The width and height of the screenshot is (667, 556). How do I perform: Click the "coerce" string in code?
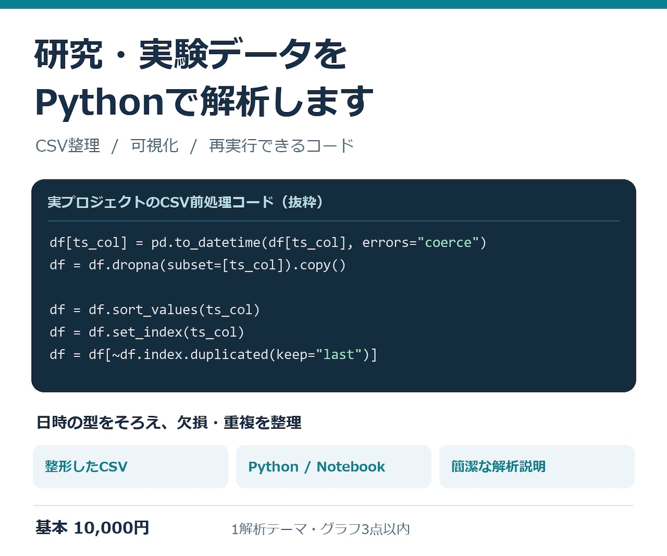(448, 242)
